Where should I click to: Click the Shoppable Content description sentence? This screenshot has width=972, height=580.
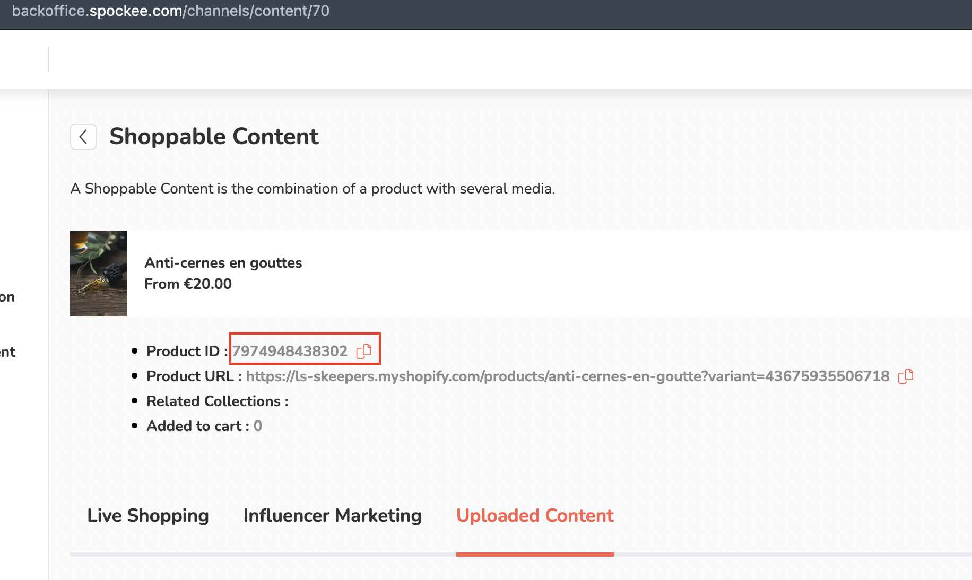click(313, 189)
